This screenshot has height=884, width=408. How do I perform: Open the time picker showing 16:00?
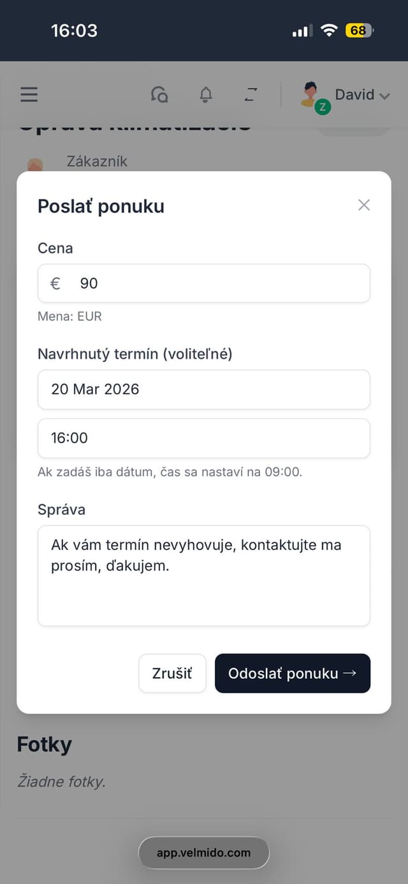coord(204,438)
